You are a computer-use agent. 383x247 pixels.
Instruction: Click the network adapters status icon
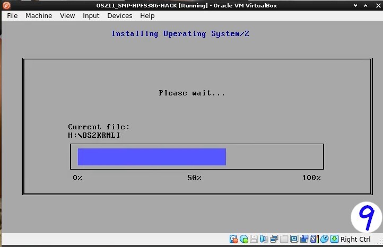click(274, 239)
